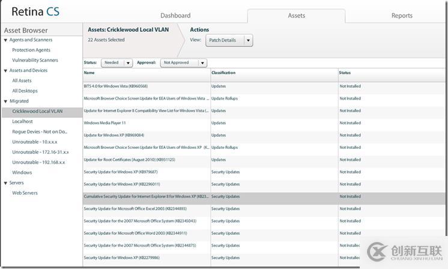Click the Servers group label
This screenshot has width=448, height=269.
(16, 183)
